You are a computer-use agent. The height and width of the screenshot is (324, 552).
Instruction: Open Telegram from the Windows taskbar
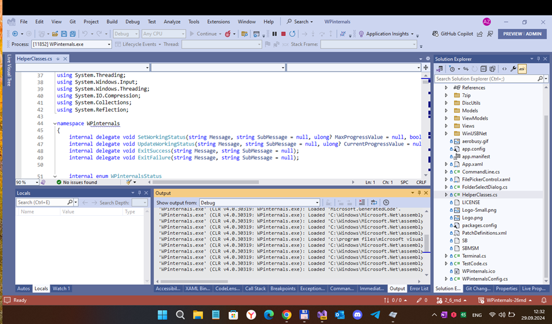point(375,314)
